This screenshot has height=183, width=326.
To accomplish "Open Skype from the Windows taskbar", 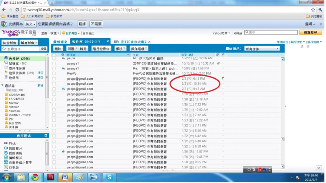I will (109, 177).
